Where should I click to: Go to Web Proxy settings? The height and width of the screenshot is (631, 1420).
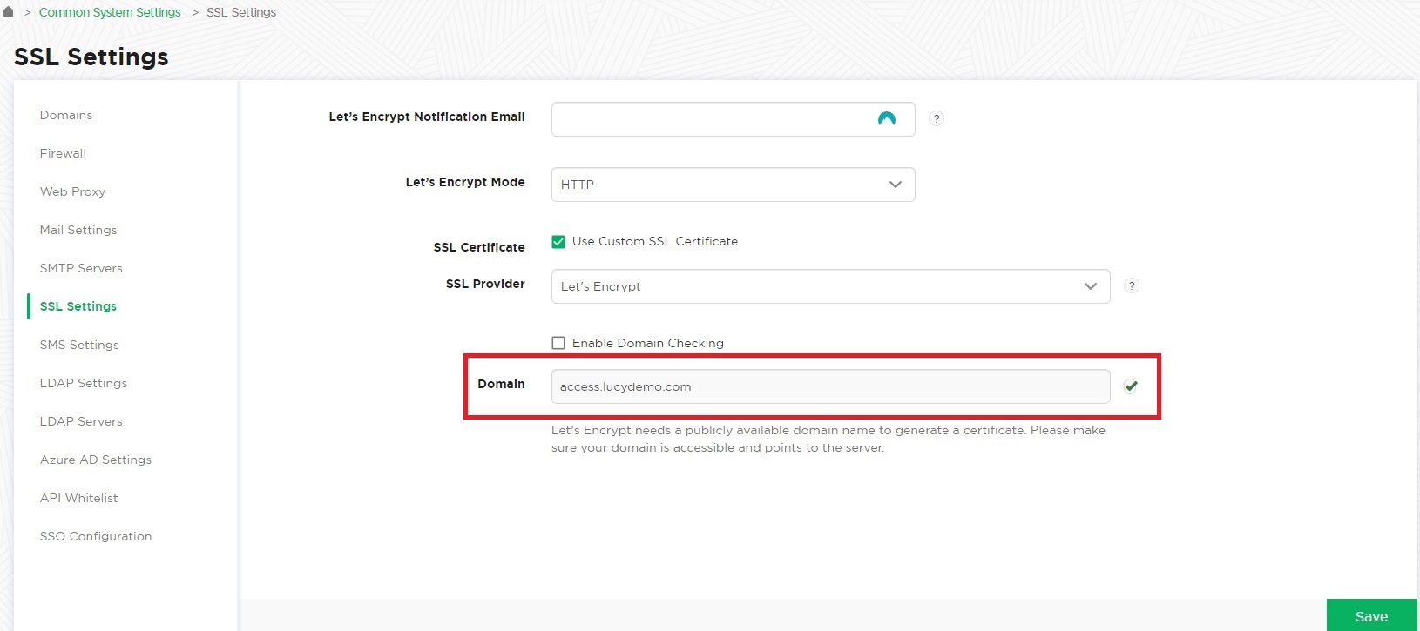tap(72, 191)
